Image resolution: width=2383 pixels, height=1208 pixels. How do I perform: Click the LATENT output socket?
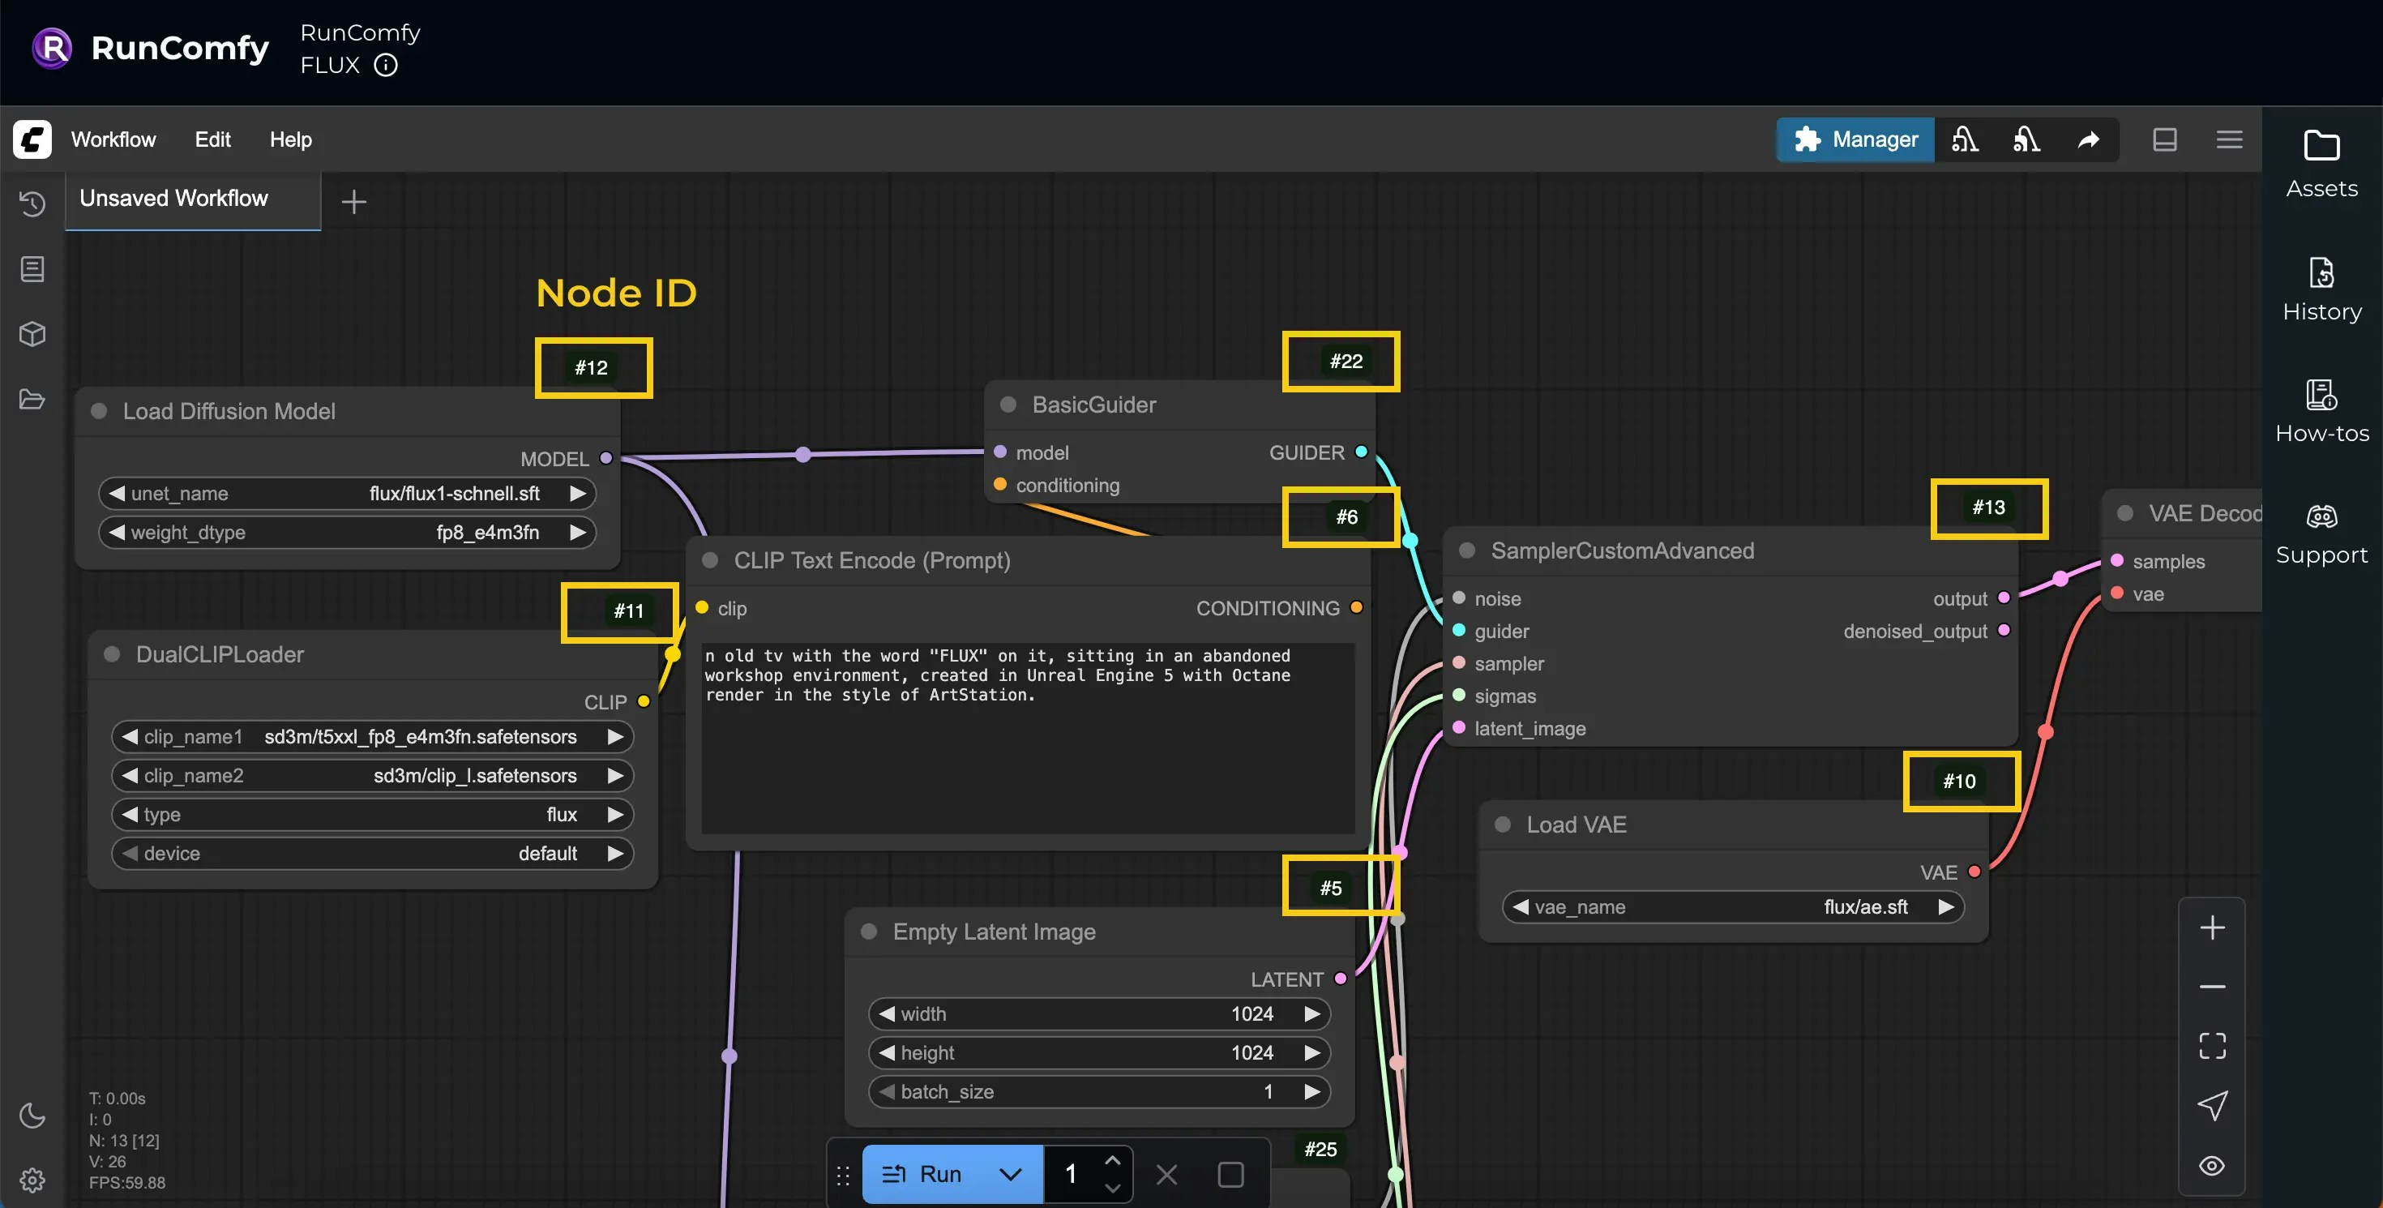1341,979
